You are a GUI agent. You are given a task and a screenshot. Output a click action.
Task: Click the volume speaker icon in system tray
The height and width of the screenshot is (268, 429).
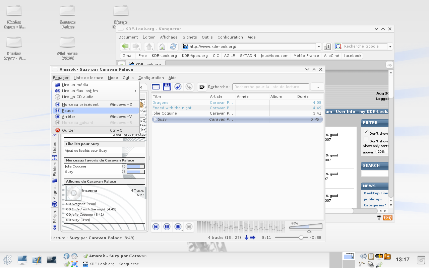point(363,256)
